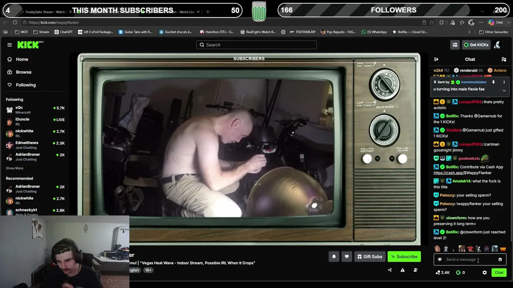Open the WOT bookmarks folder
Viewport: 513px width, 288px height.
[x=22, y=32]
